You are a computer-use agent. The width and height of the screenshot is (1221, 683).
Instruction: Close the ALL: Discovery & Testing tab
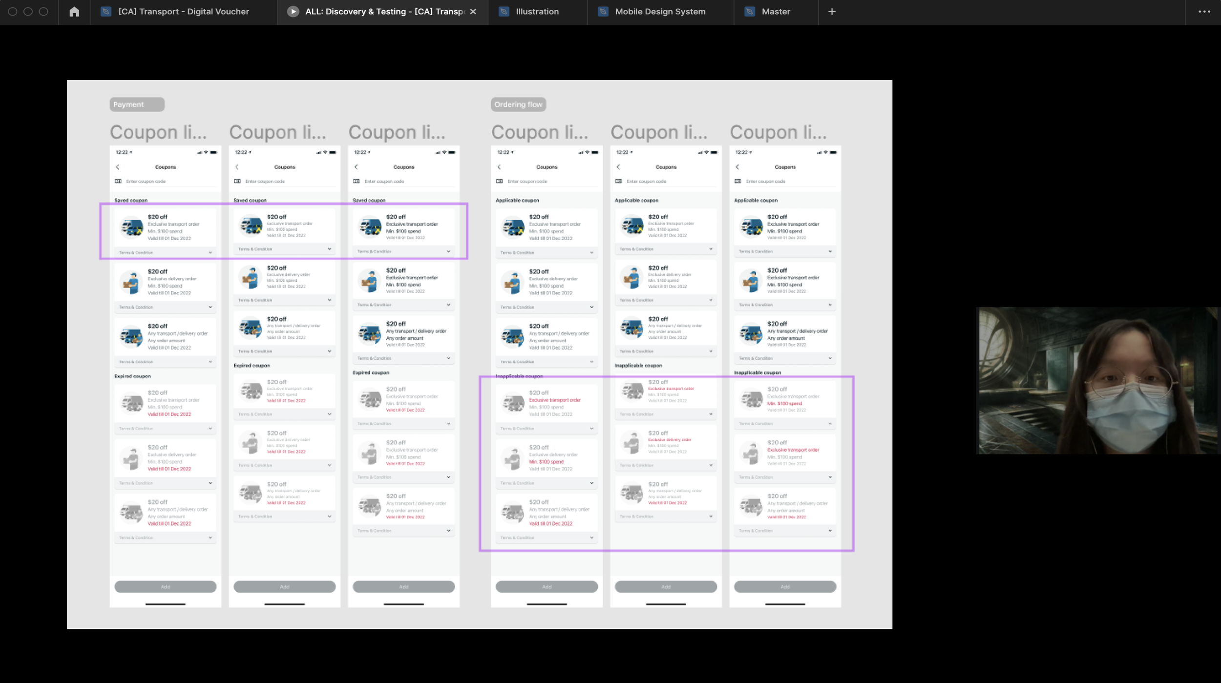click(473, 12)
